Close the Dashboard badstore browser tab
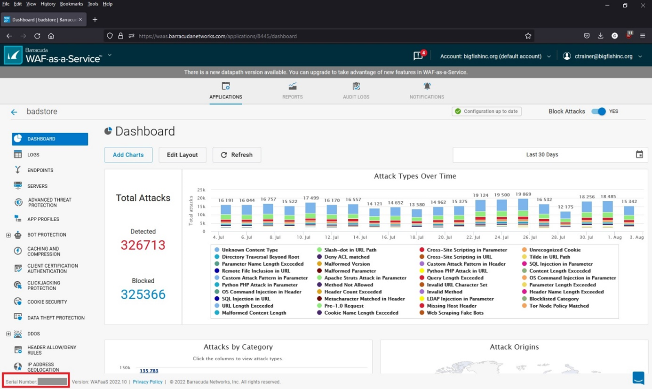Viewport: 652px width, 389px height. (x=80, y=19)
